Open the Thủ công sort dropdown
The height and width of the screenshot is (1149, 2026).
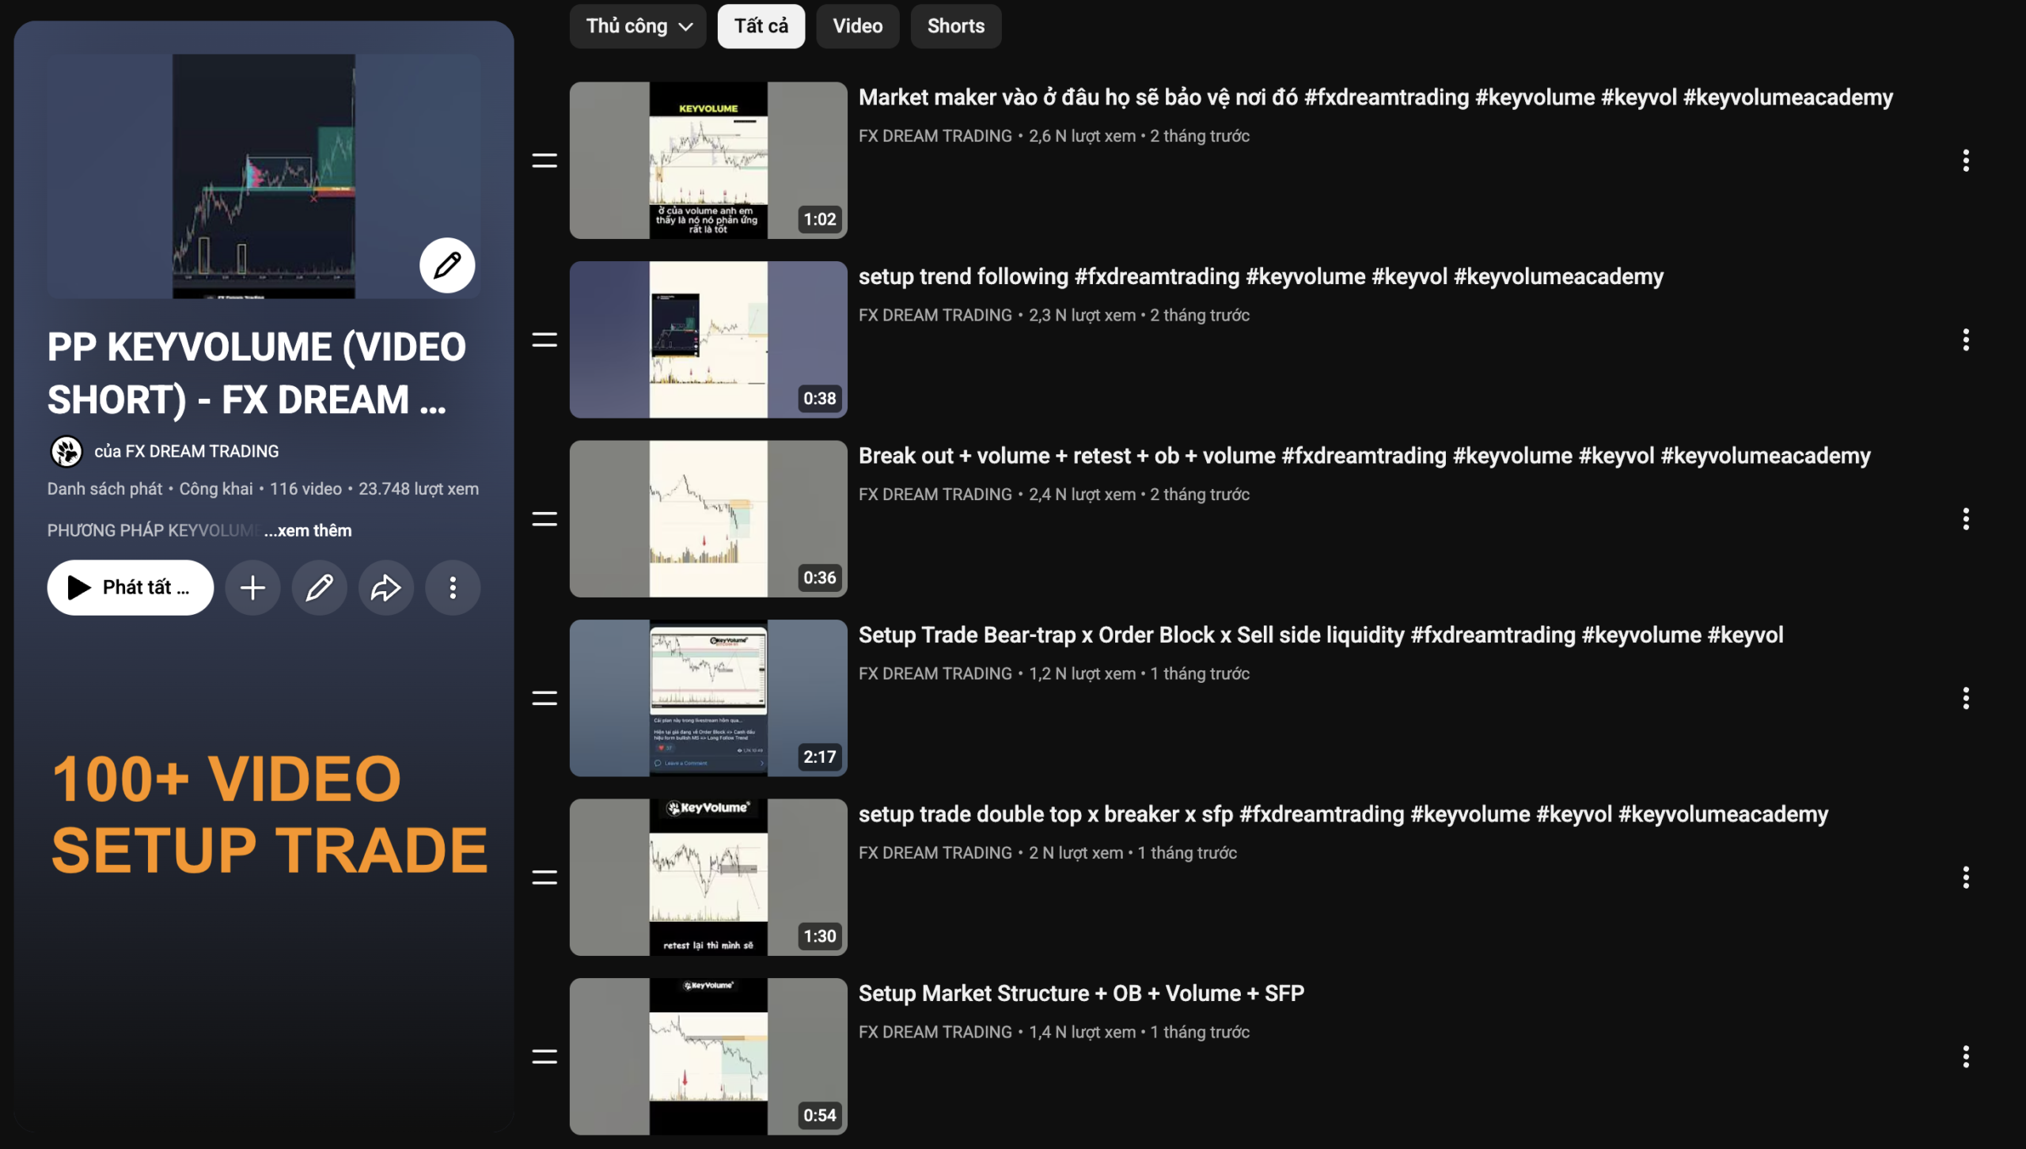pyautogui.click(x=638, y=26)
